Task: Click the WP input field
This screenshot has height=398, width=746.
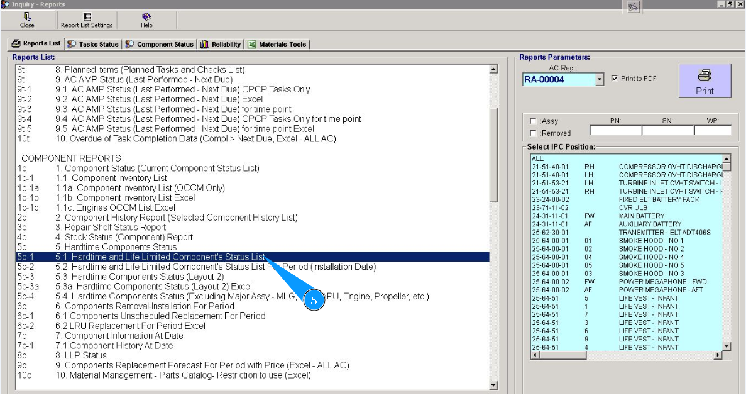Action: (712, 130)
